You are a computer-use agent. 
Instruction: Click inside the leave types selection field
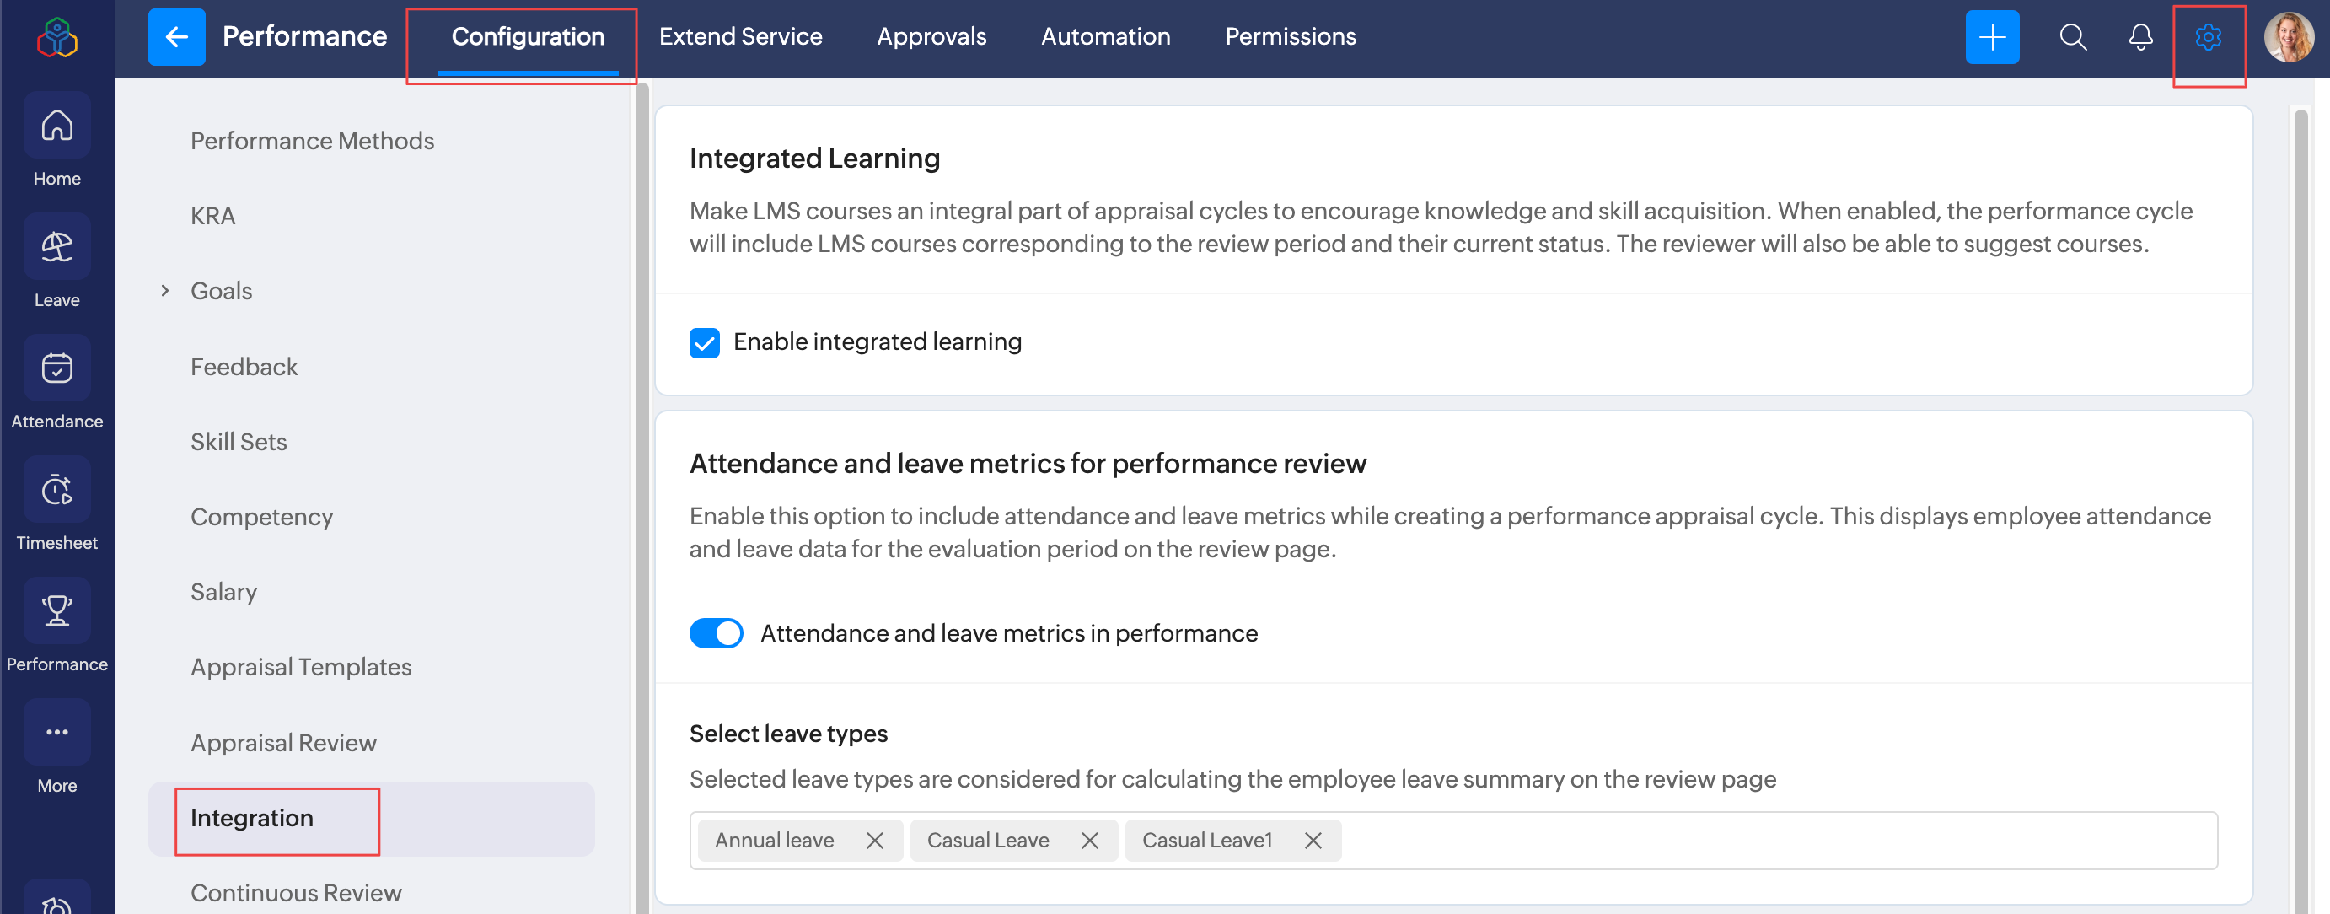[x=1453, y=841]
